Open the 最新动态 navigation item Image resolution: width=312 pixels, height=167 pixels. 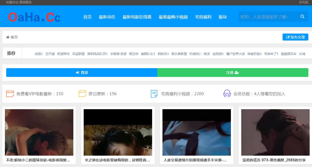point(107,17)
